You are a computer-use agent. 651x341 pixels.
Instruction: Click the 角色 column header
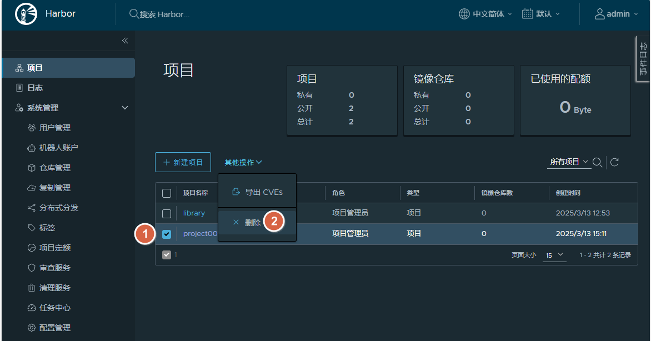click(x=338, y=193)
